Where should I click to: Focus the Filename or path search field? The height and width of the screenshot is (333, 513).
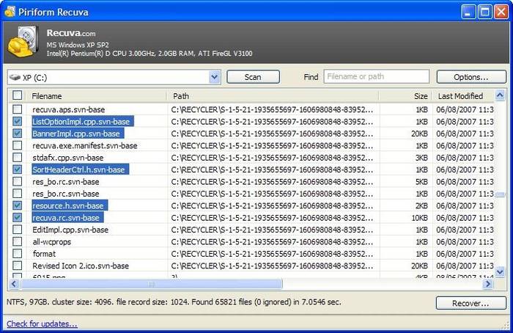(376, 77)
